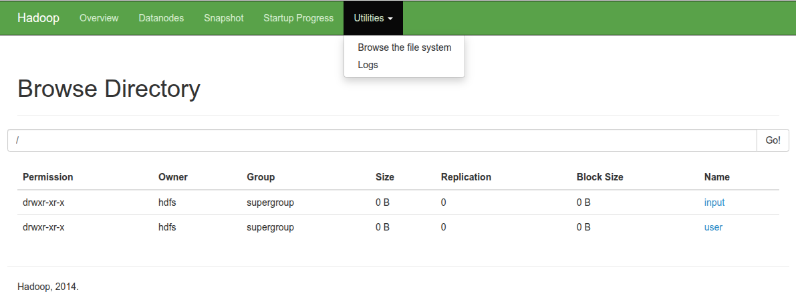Viewport: 796px width, 298px height.
Task: Click the Browse Directory page heading
Action: tap(109, 89)
